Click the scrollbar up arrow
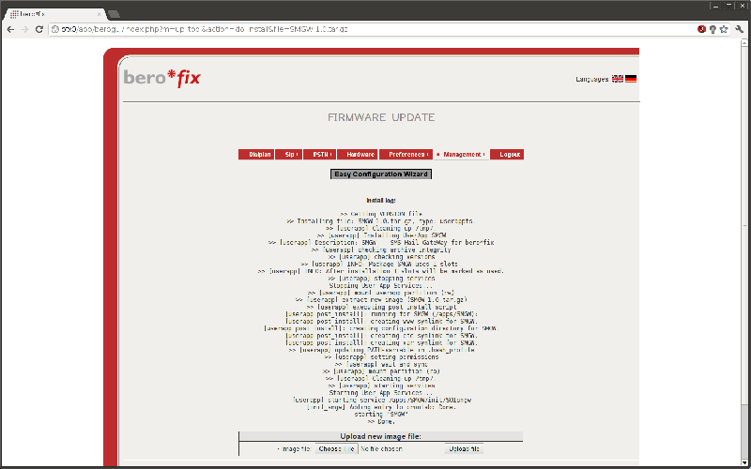751x469 pixels. [x=744, y=43]
